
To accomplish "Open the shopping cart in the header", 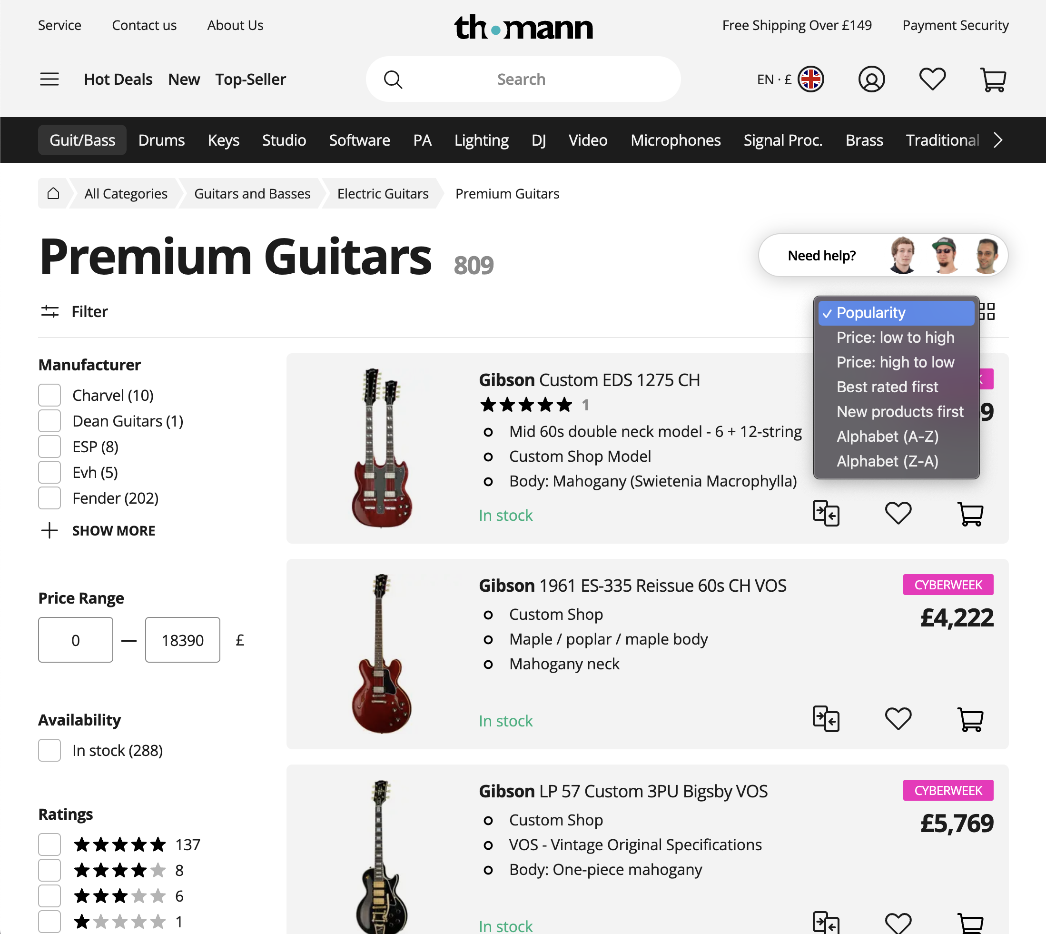I will tap(993, 79).
